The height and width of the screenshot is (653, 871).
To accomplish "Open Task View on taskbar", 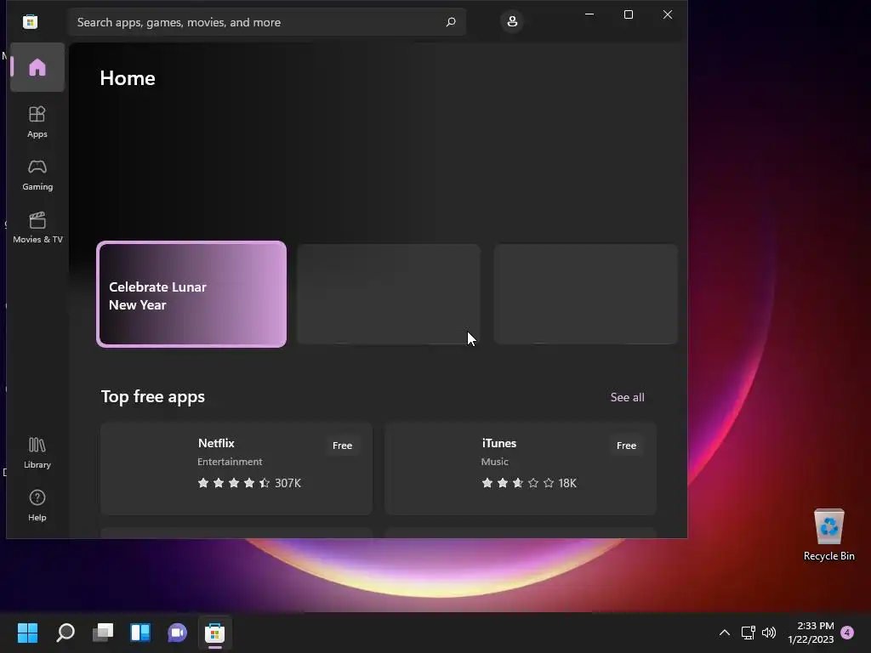I will [x=103, y=633].
